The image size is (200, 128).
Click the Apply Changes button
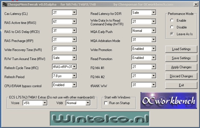coord(181,67)
